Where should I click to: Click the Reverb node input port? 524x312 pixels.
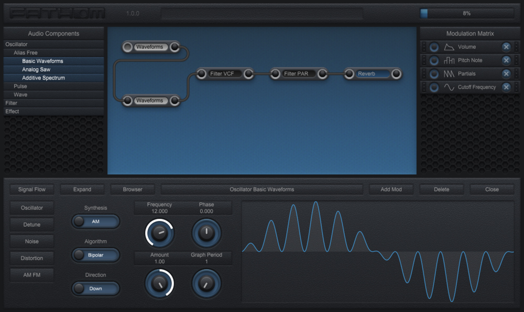click(x=349, y=74)
